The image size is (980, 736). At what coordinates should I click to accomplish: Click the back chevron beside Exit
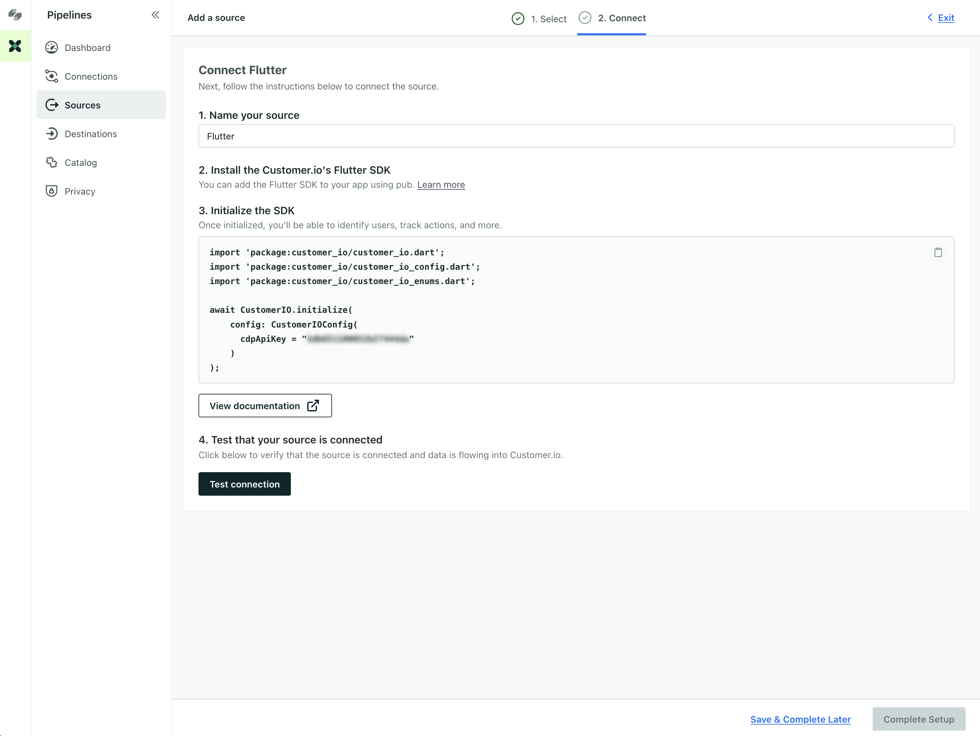[x=930, y=17]
